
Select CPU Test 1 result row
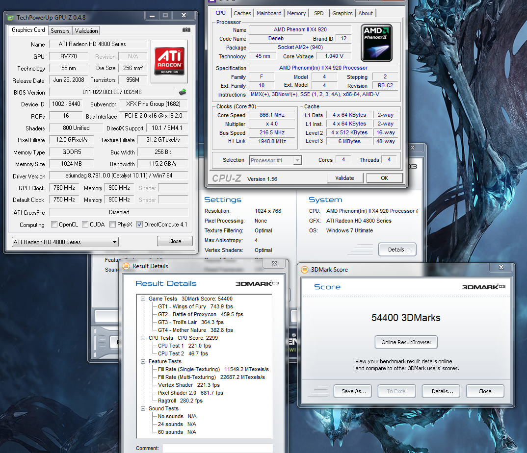[x=184, y=346]
